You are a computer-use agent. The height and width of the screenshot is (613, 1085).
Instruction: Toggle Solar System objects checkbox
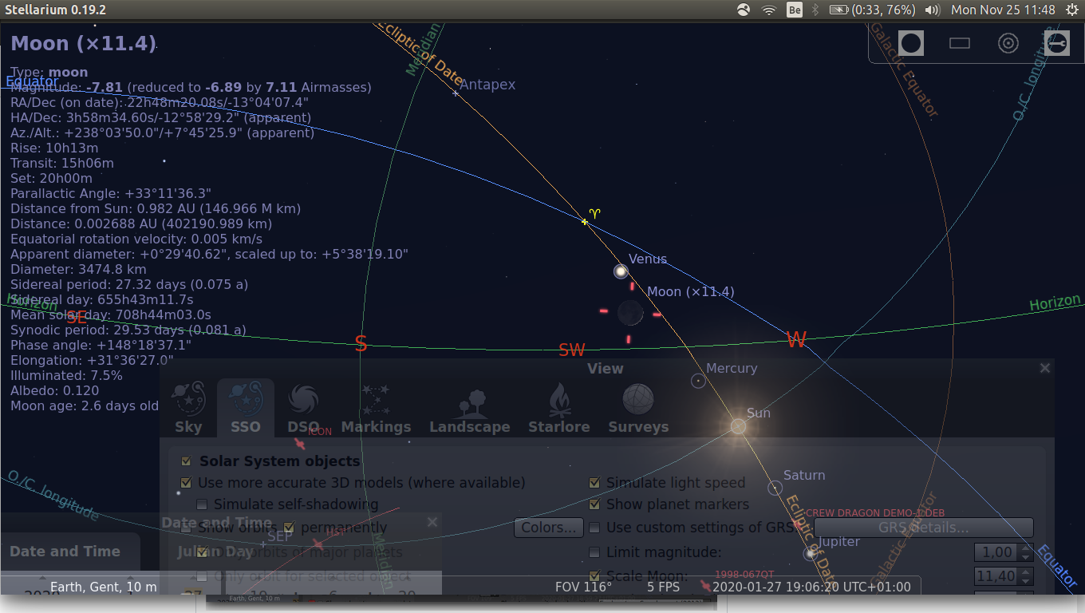click(187, 461)
